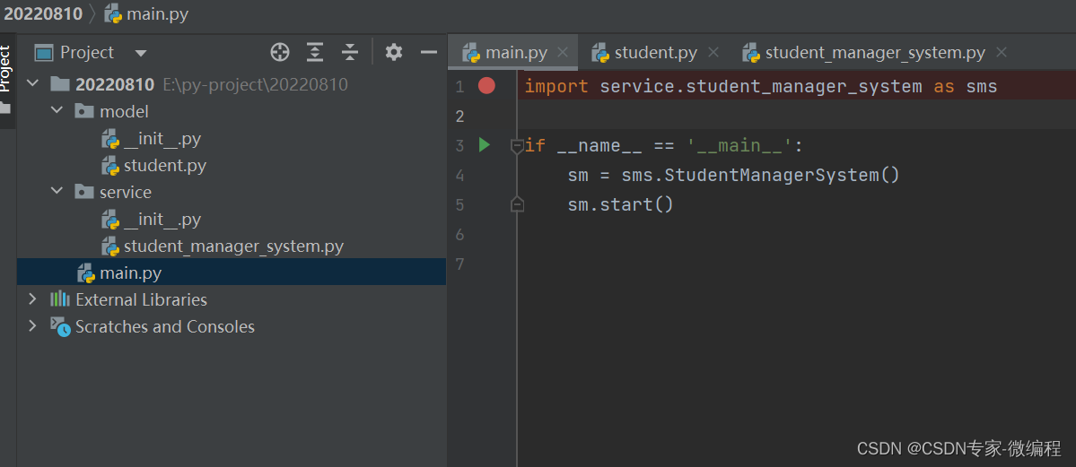
Task: Switch to the student.py editor tab
Action: (x=655, y=53)
